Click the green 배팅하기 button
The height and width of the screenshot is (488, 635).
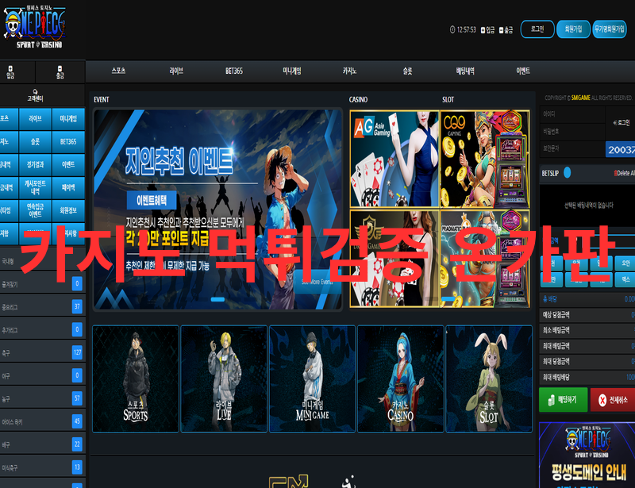pos(564,400)
